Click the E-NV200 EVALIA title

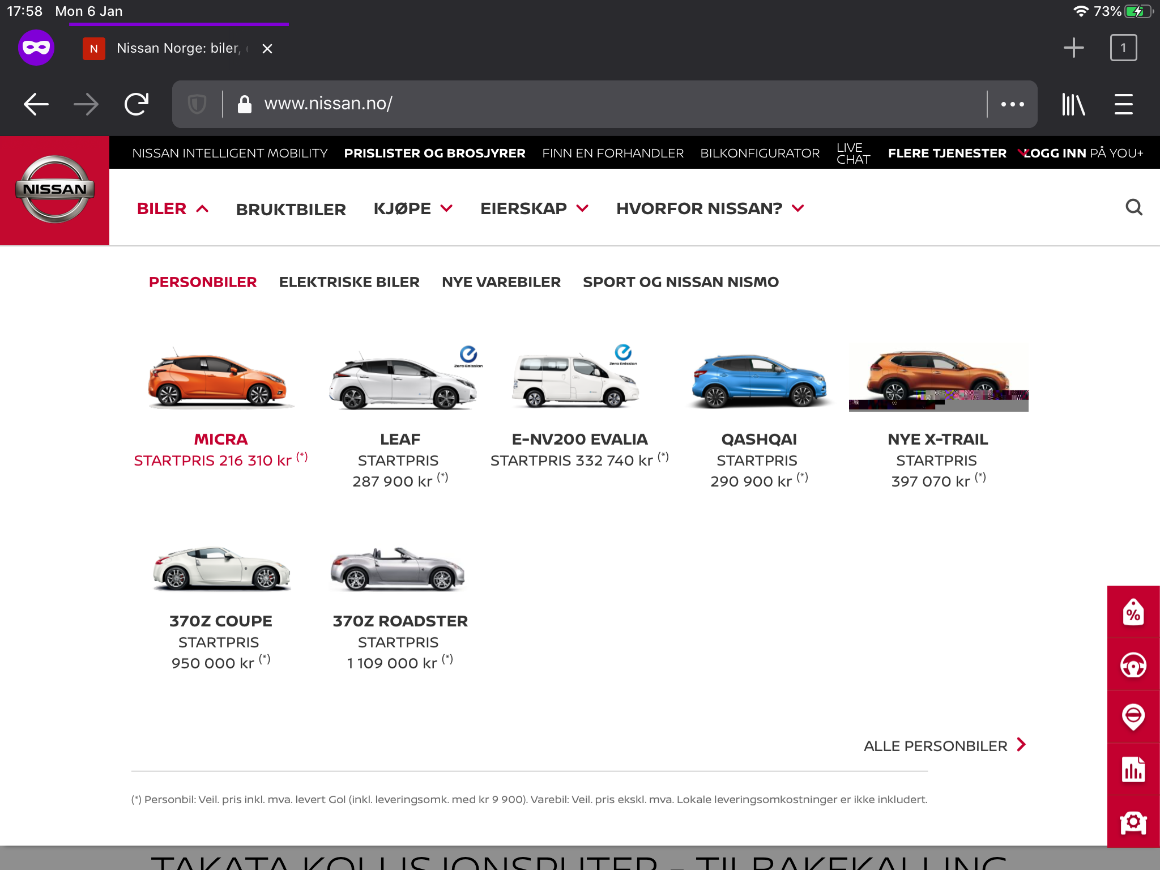point(579,440)
